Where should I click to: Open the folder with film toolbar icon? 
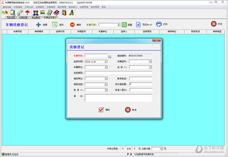pyautogui.click(x=13, y=13)
